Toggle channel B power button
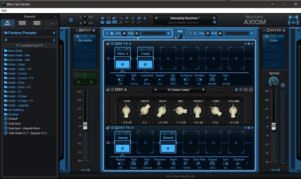This screenshot has height=179, width=301. click(x=190, y=33)
